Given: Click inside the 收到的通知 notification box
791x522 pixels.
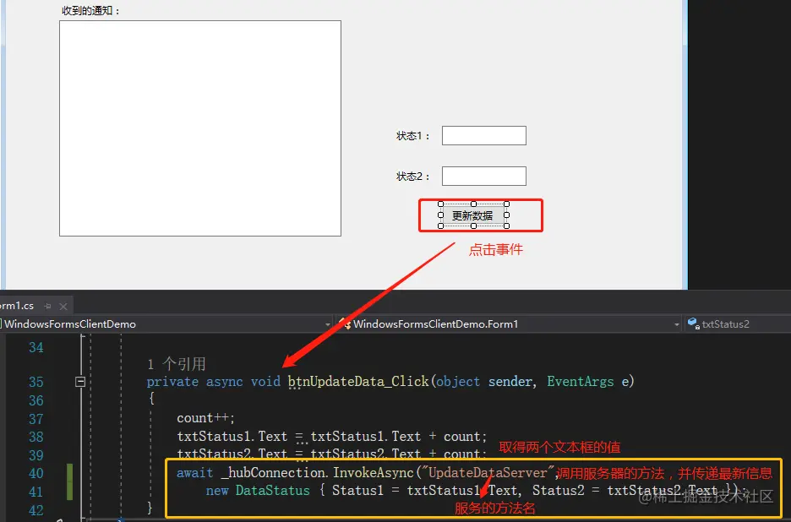Looking at the screenshot, I should click(200, 128).
